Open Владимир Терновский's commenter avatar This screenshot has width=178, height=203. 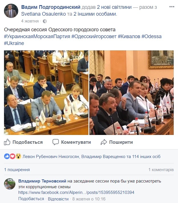click(10, 184)
